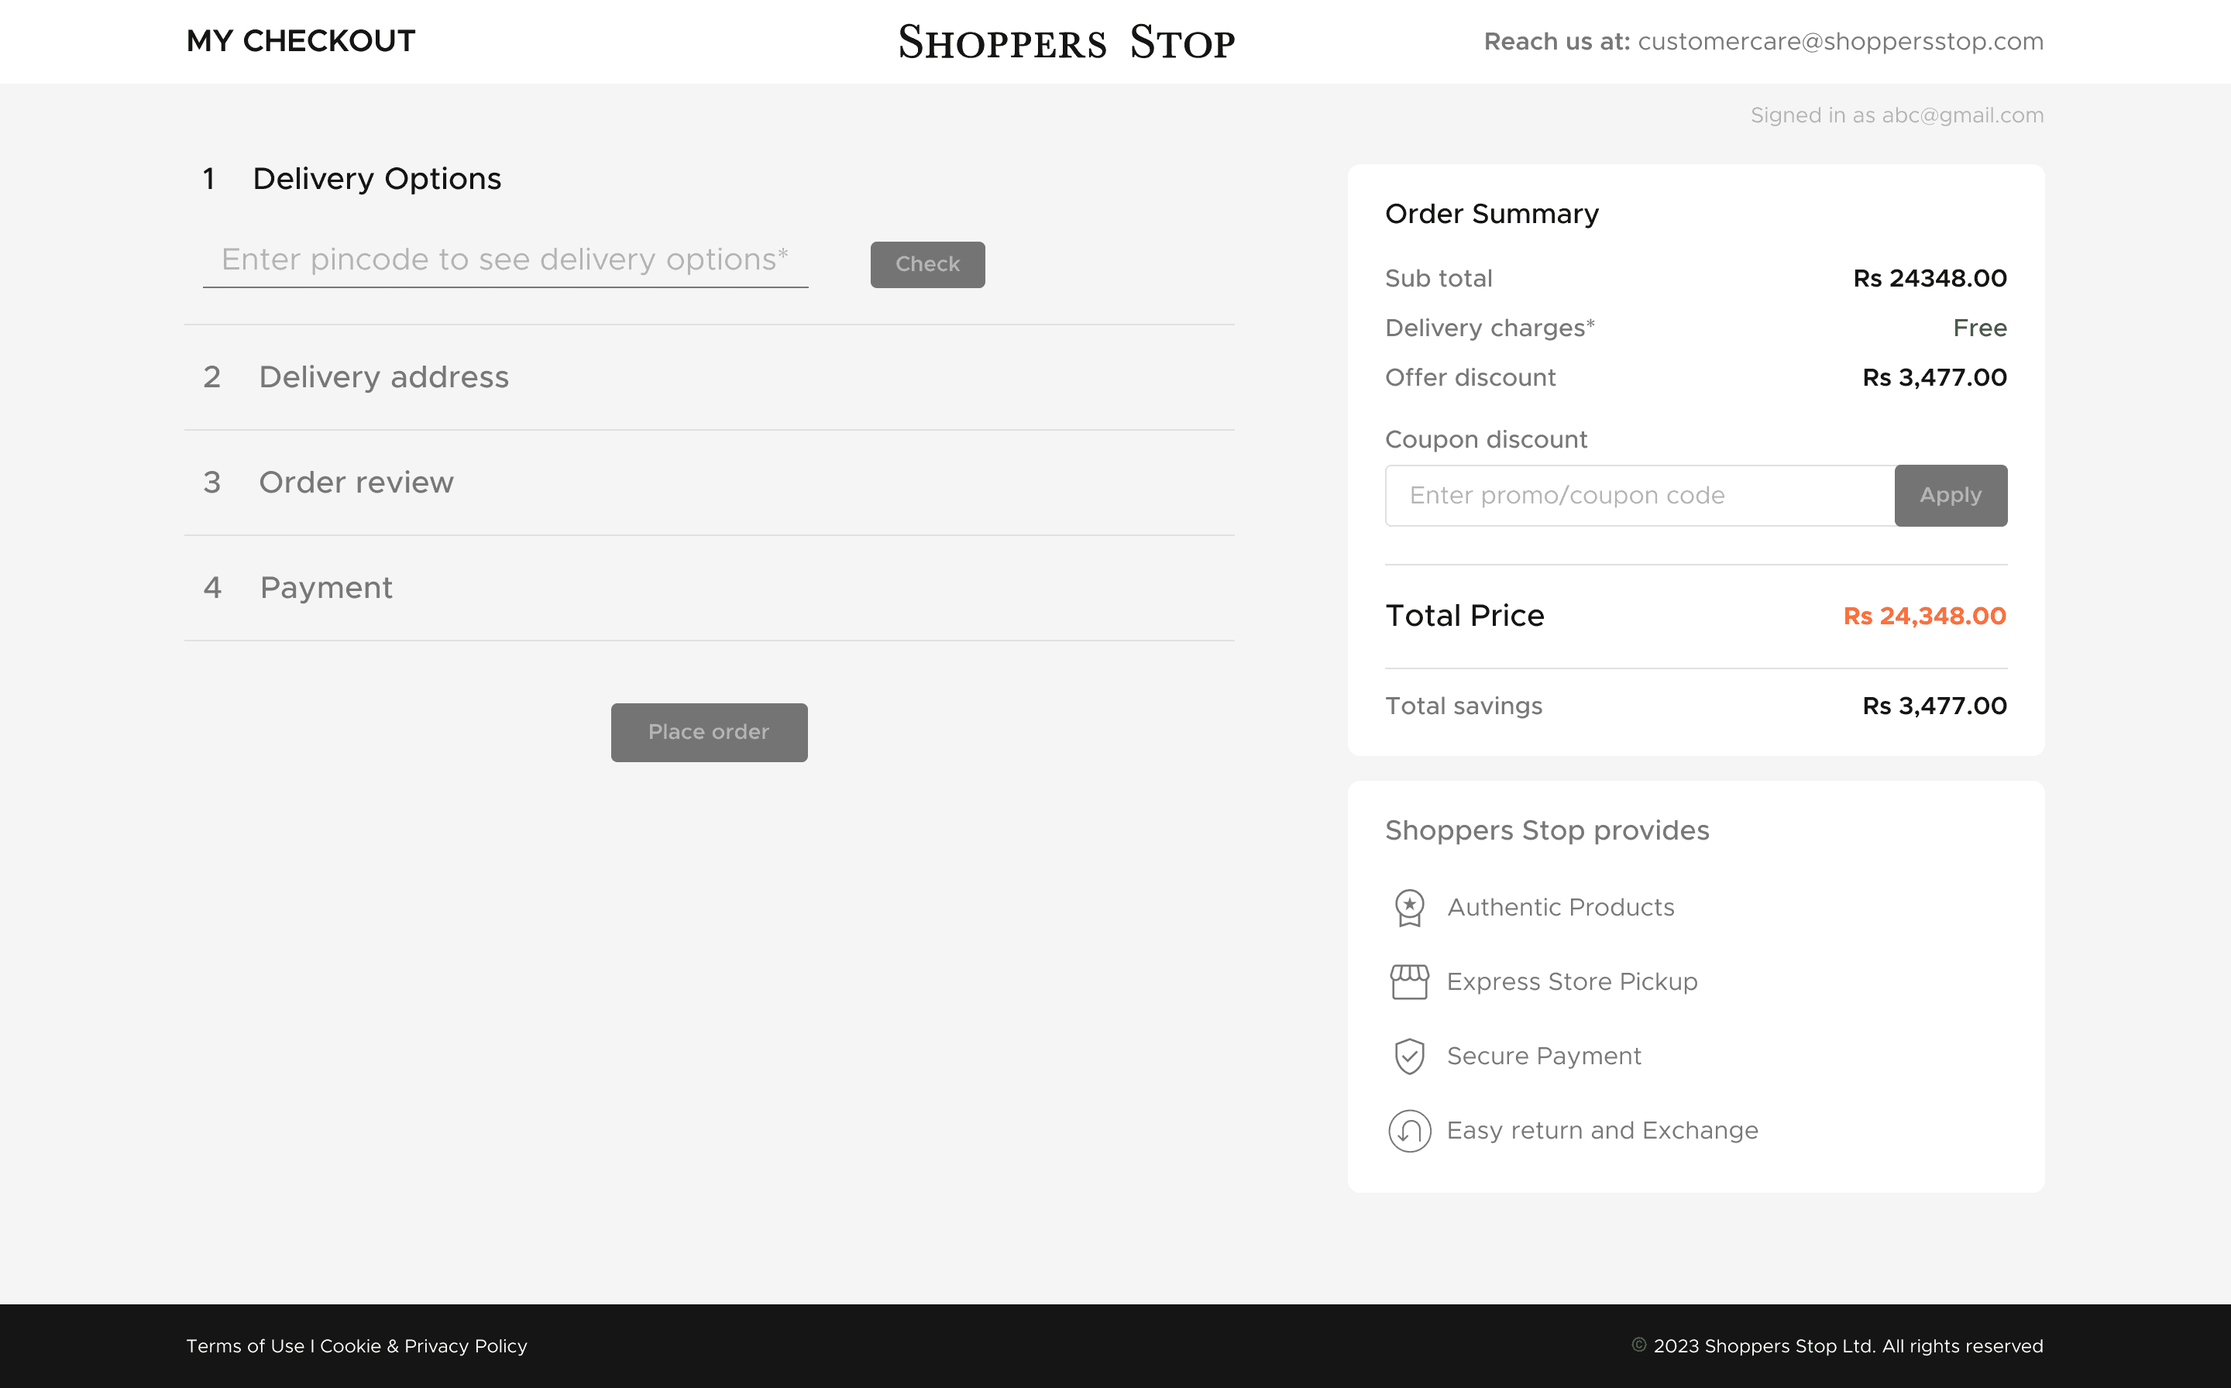The width and height of the screenshot is (2231, 1388).
Task: Click 'Signed in as abc@gmail.com' text
Action: click(x=1897, y=115)
